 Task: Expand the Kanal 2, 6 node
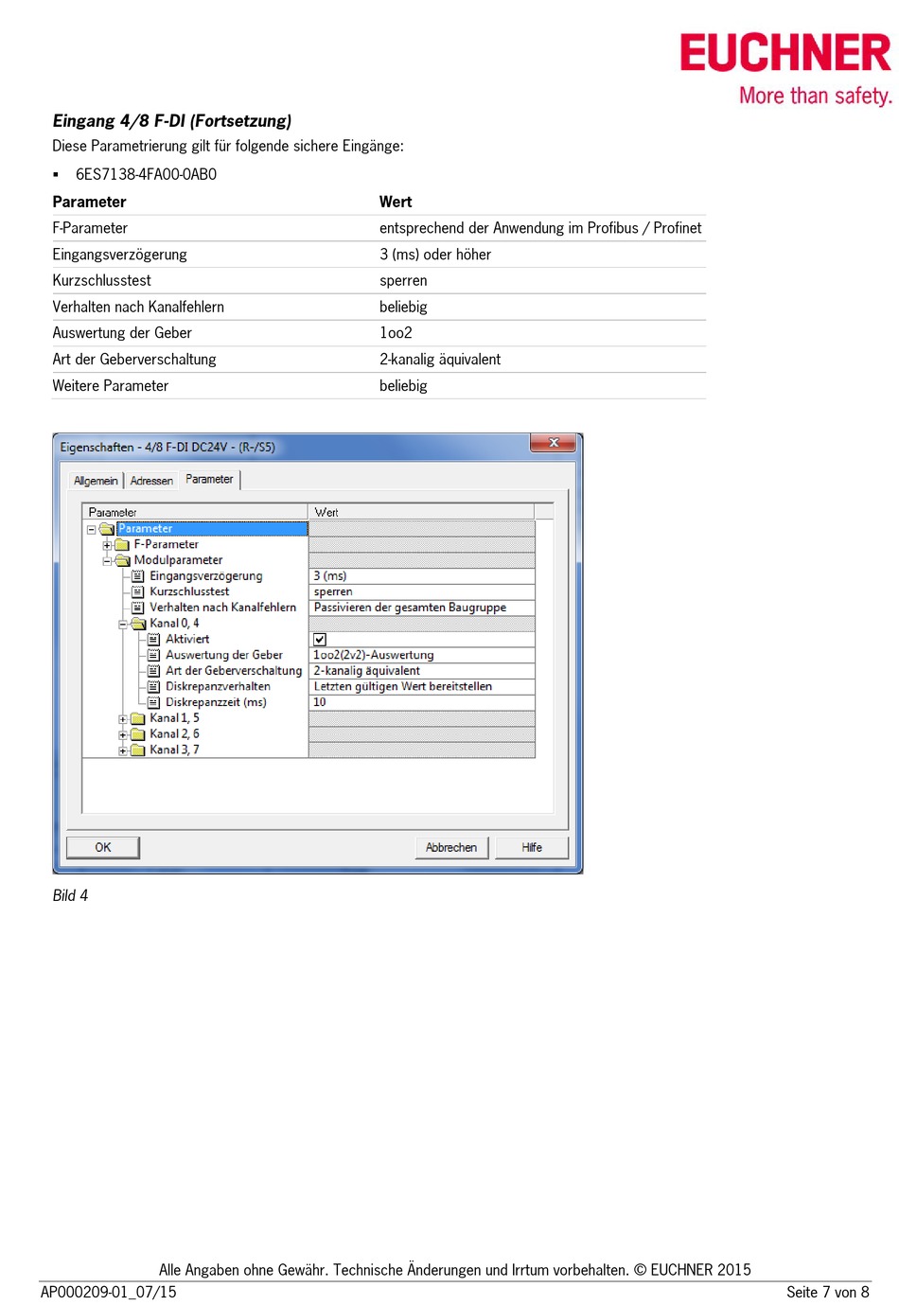click(123, 735)
